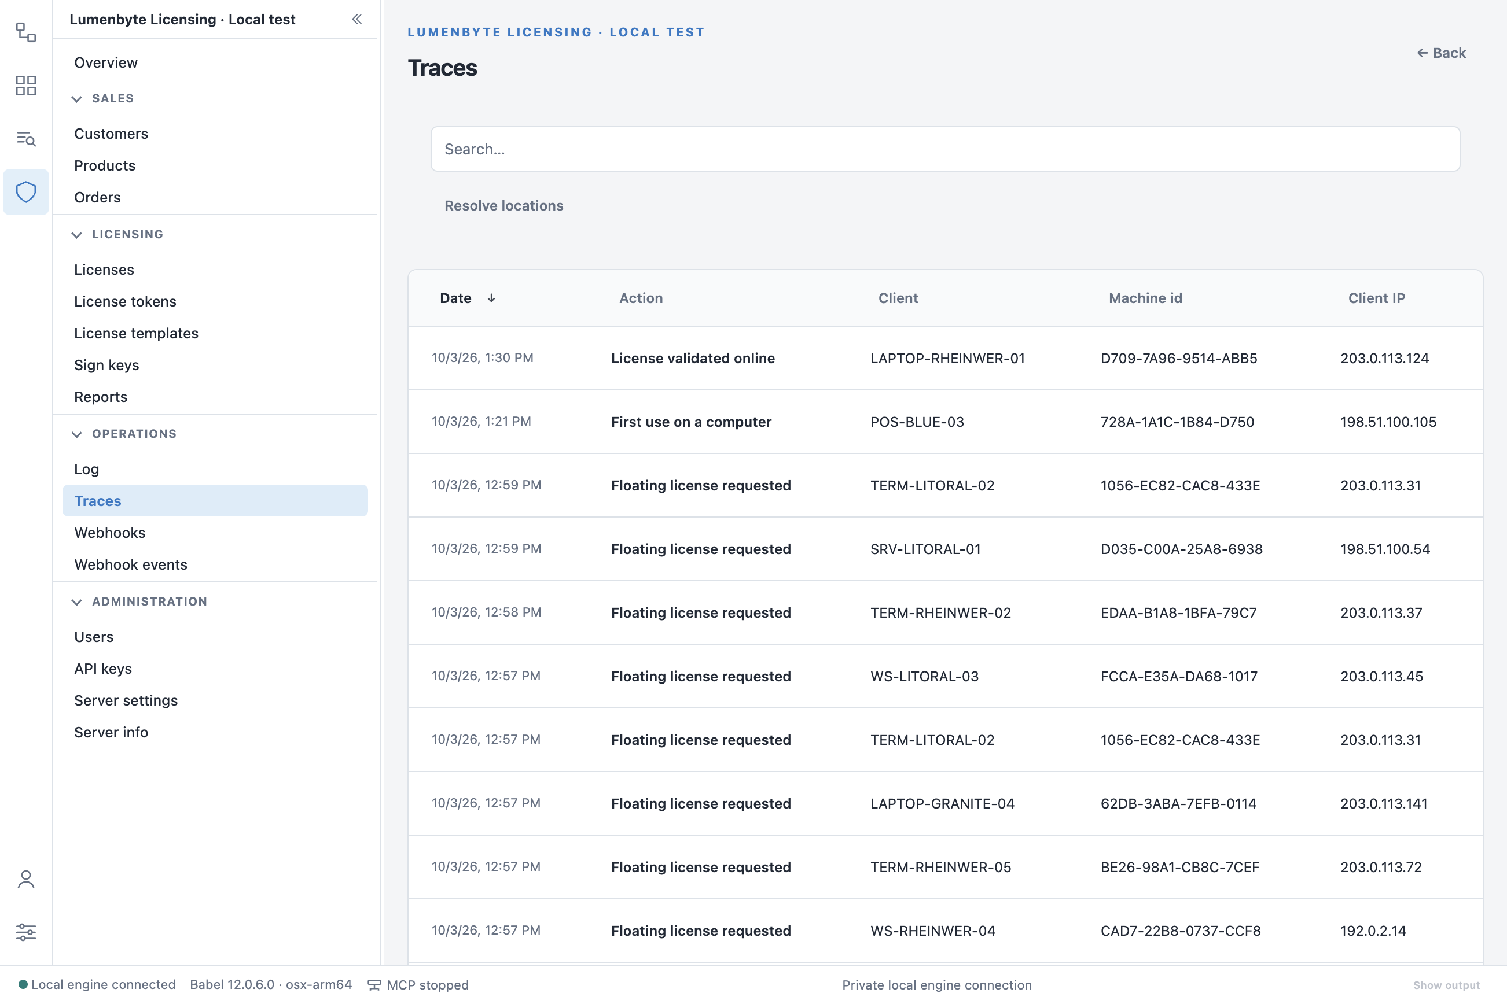Screen dimensions: 1507x1004
Task: Open Webhooks page
Action: 215,532
